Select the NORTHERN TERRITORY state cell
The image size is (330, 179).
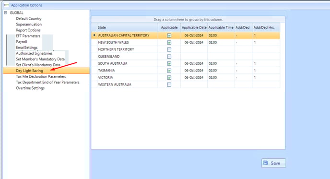point(127,49)
